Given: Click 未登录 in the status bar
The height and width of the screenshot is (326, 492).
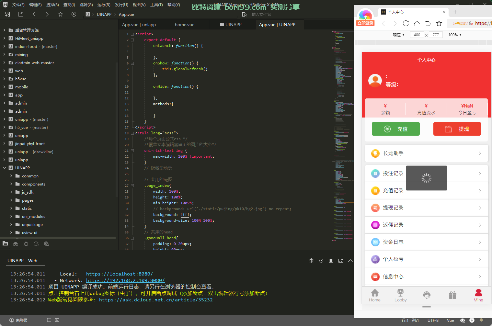Looking at the screenshot, I should click(19, 320).
